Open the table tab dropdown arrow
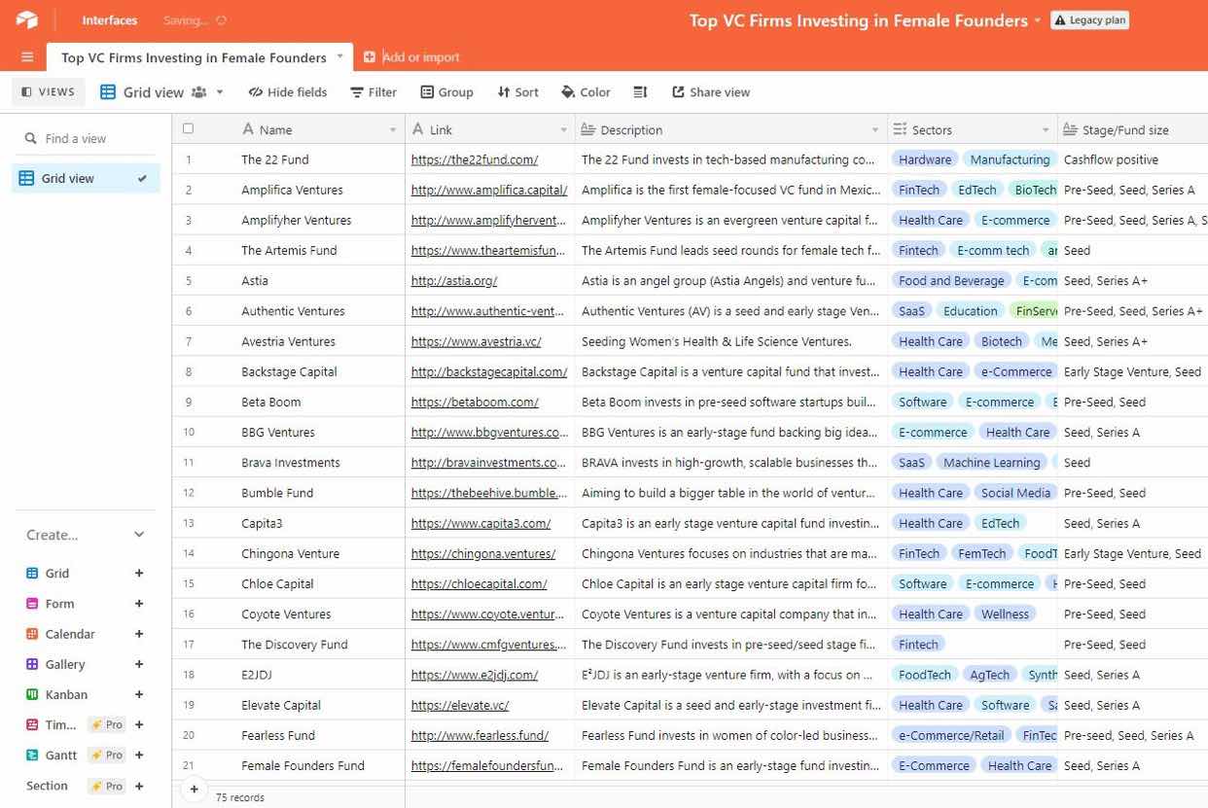 339,56
